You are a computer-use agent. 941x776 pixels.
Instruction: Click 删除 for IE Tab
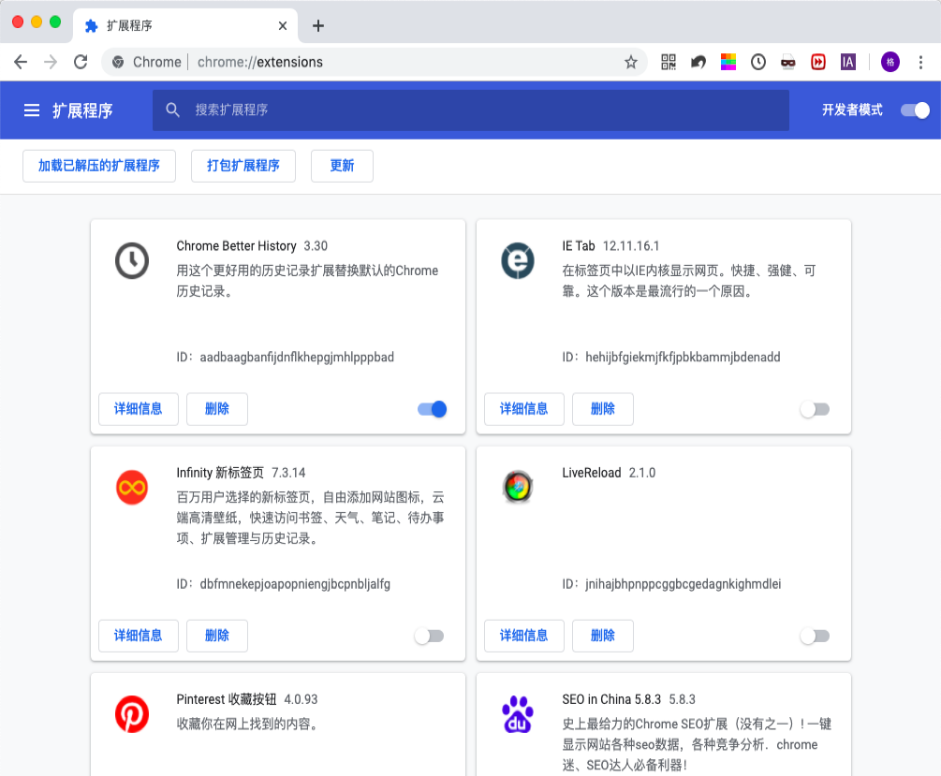603,409
